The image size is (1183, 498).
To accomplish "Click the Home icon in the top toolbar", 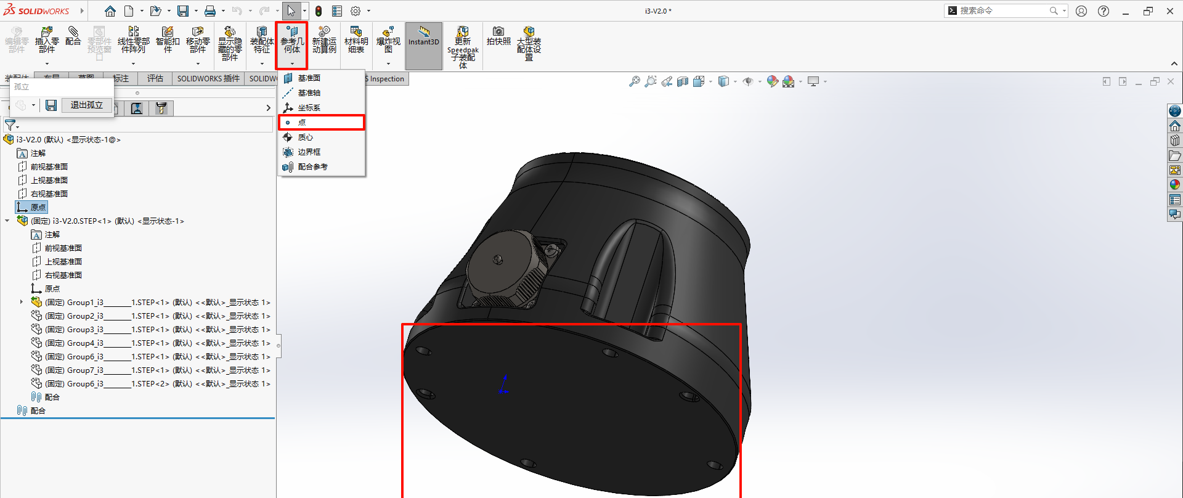I will [110, 11].
